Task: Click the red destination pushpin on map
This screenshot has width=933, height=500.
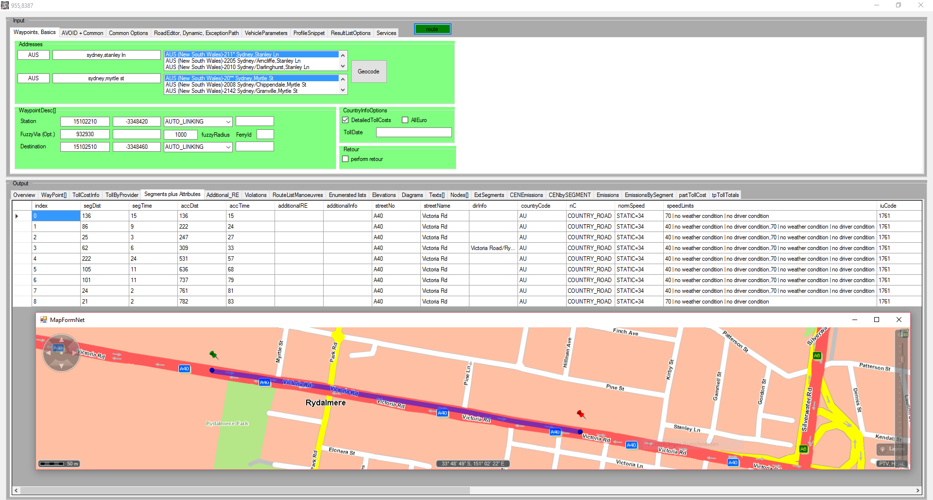Action: tap(580, 413)
